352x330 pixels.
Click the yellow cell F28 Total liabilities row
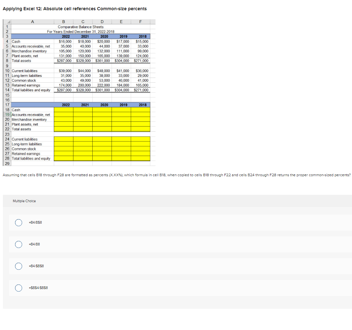click(x=140, y=158)
